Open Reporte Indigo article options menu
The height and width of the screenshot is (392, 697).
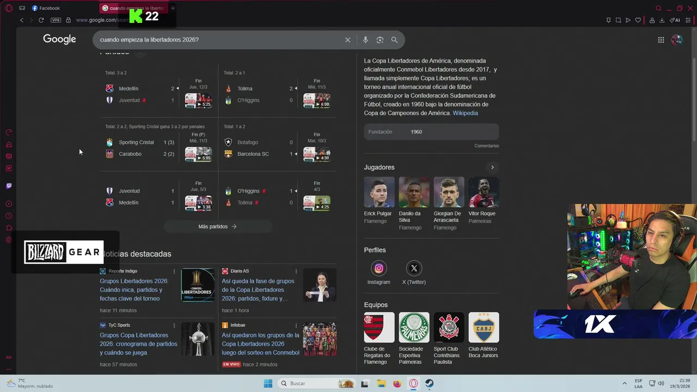[174, 271]
